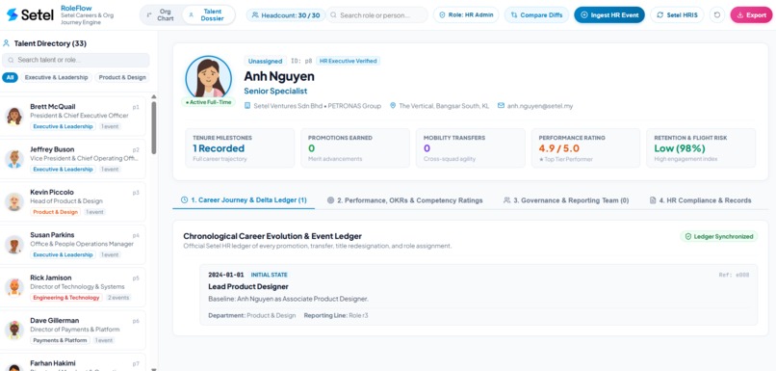The width and height of the screenshot is (776, 371).
Task: Open the Career Journey & Delta Ledger tab
Action: point(244,200)
